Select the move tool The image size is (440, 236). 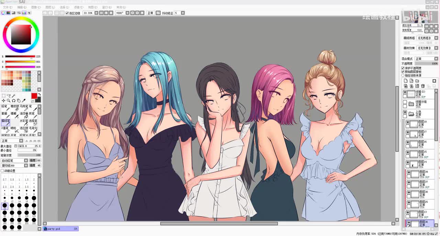point(3,101)
